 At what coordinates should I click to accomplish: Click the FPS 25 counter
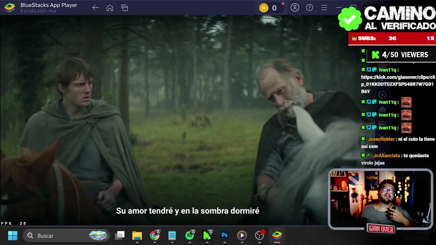14,223
